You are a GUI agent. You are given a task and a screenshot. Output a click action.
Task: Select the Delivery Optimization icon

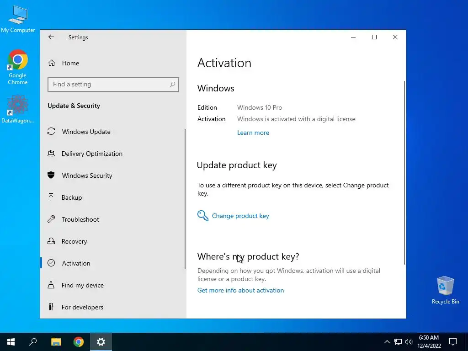(51, 154)
